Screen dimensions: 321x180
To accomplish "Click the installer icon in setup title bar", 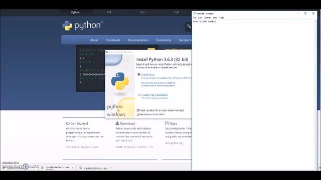I will tap(107, 52).
